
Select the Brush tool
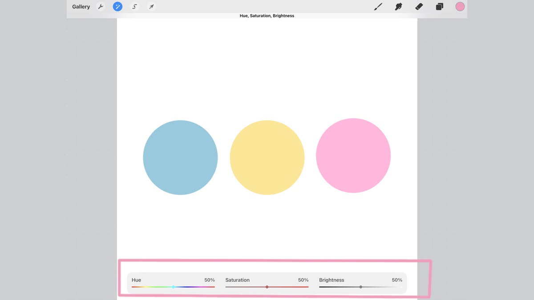pyautogui.click(x=378, y=7)
